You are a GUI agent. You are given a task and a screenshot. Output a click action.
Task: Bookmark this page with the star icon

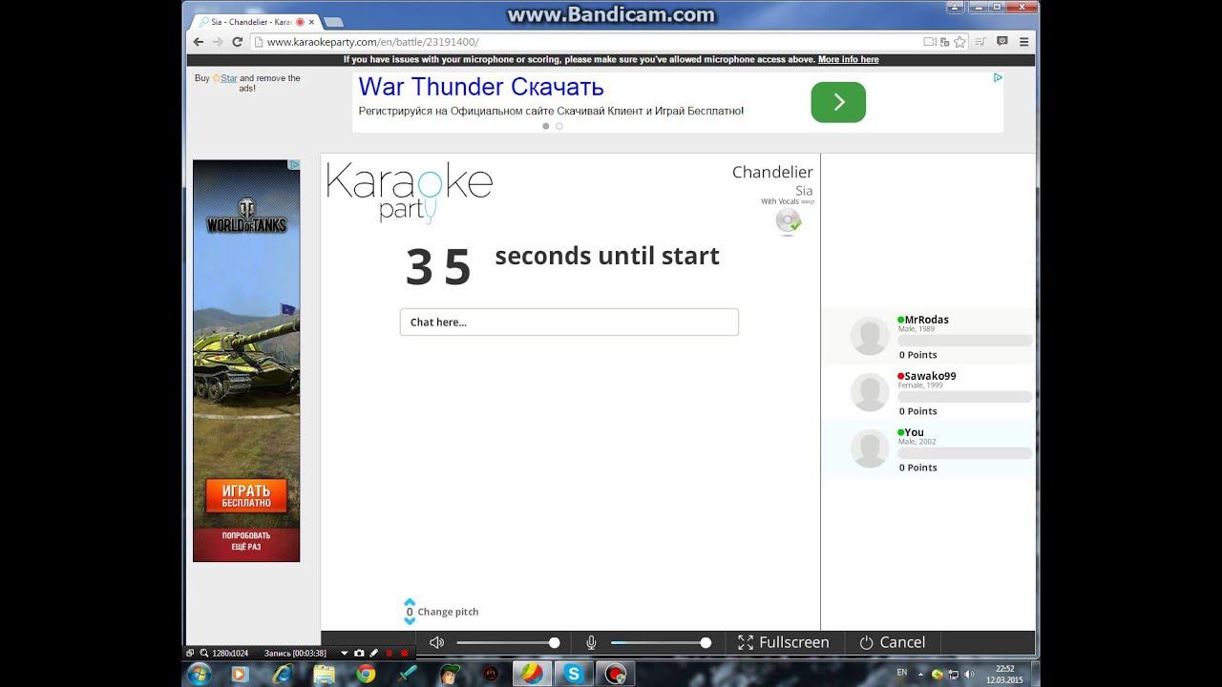click(959, 42)
